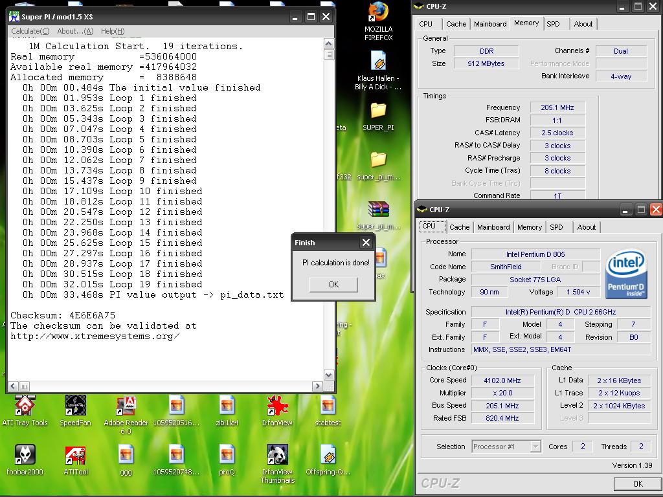Select About tab in back CPU-Z window

click(583, 24)
